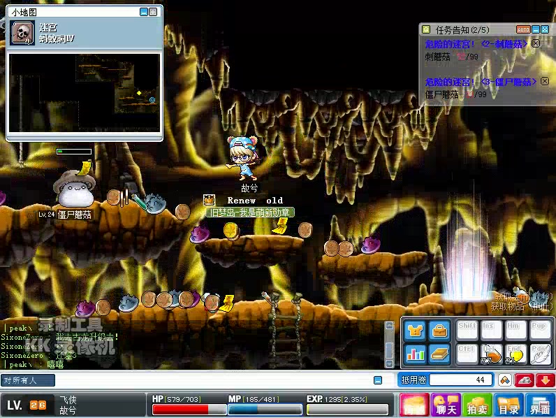Collapse the chat window with minus button
The width and height of the screenshot is (556, 418).
coord(378,380)
